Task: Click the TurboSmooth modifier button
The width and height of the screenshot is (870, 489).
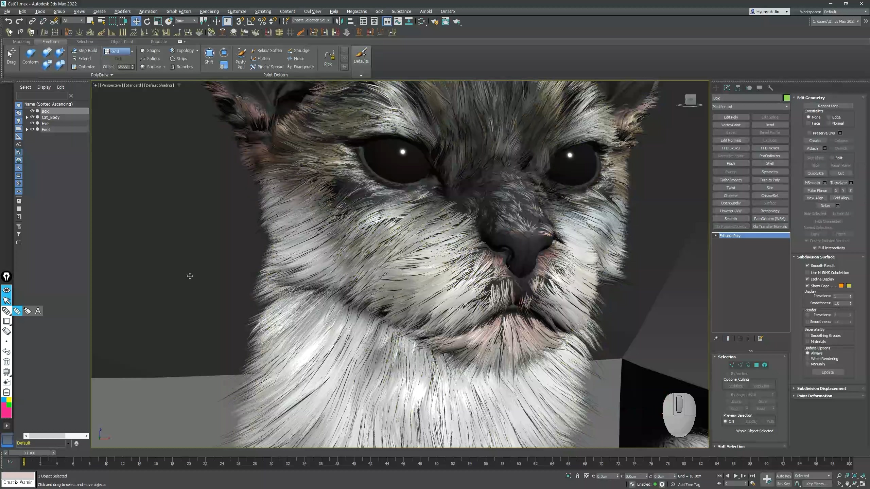Action: click(731, 180)
